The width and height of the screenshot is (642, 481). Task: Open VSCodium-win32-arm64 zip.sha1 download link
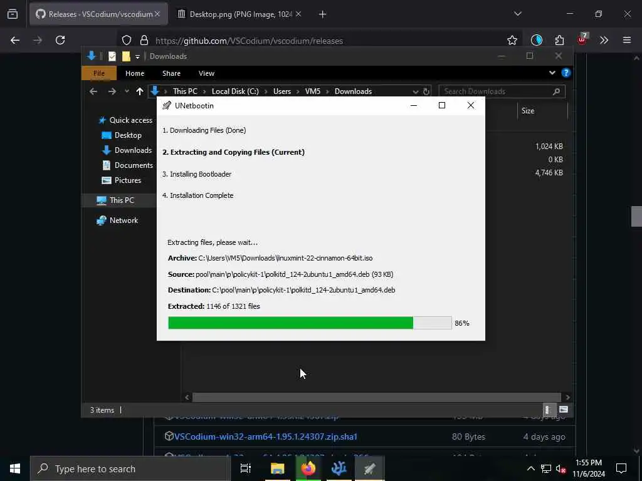(266, 437)
